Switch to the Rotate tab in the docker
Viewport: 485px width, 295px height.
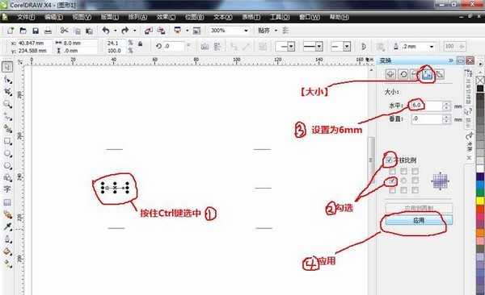403,74
